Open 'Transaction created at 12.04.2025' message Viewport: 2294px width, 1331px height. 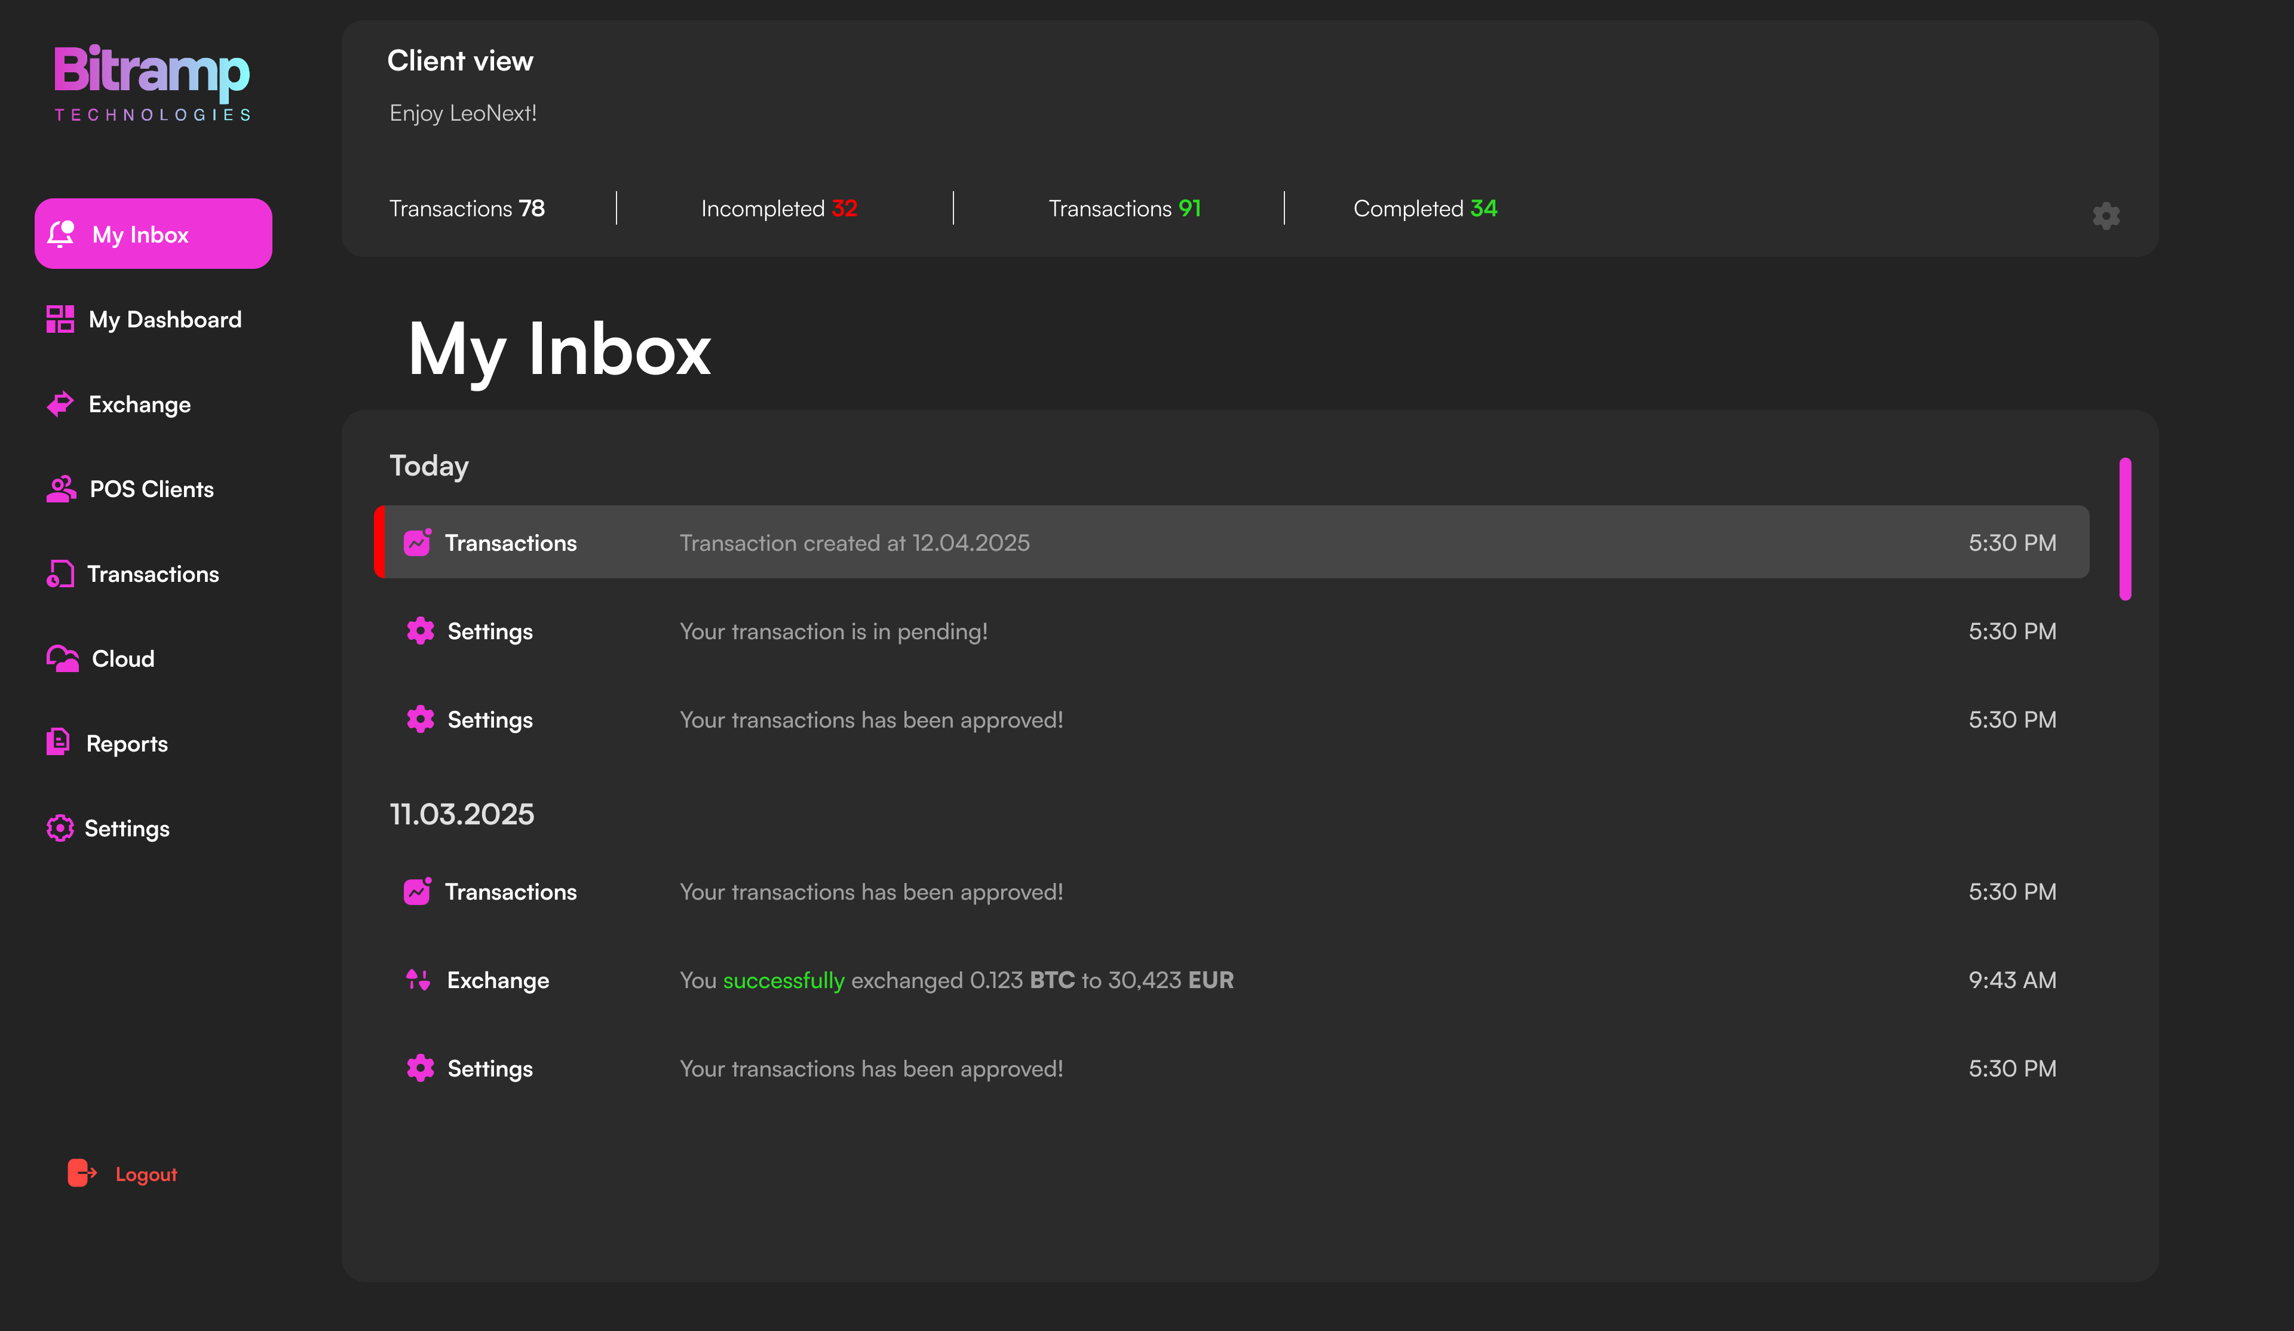point(854,542)
